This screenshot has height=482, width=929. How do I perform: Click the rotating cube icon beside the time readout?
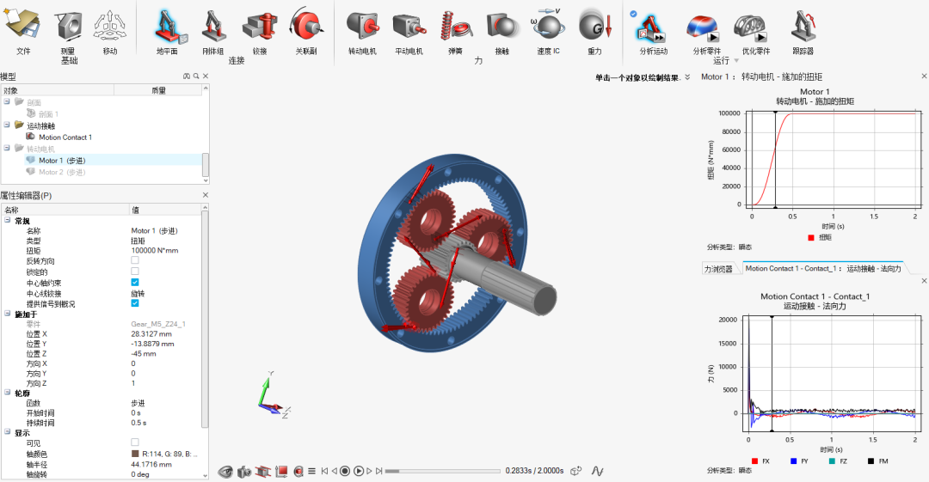575,472
